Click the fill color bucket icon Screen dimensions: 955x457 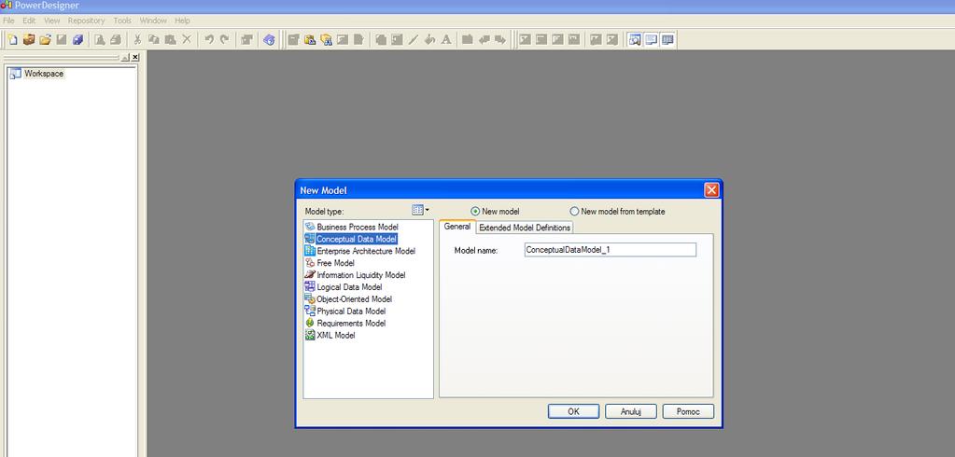pos(430,40)
